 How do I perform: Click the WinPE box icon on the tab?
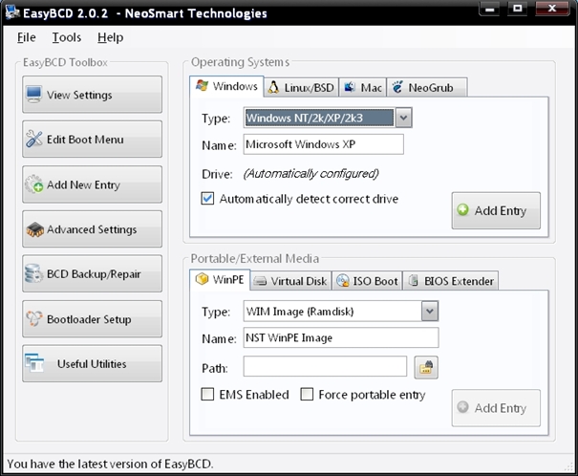202,279
